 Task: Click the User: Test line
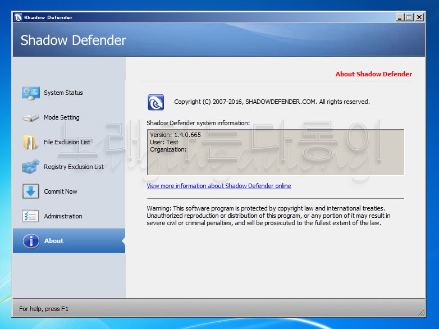point(164,142)
